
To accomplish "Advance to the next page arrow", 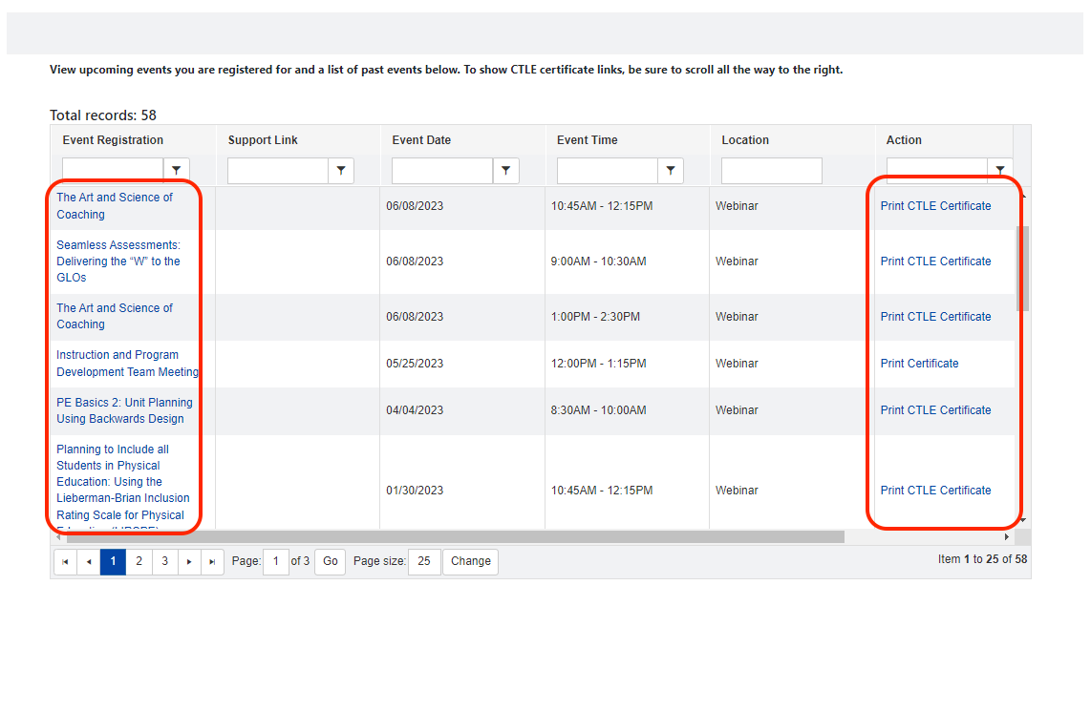I will point(188,562).
